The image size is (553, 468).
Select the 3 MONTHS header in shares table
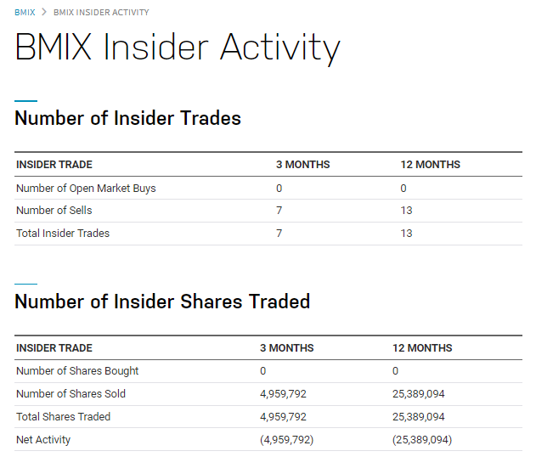point(287,347)
